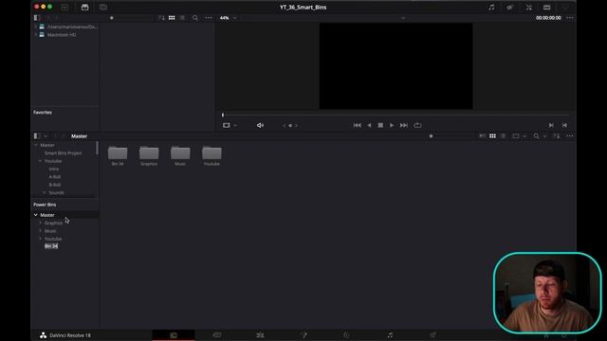Play viewer in reverse
The height and width of the screenshot is (341, 607).
(369, 125)
